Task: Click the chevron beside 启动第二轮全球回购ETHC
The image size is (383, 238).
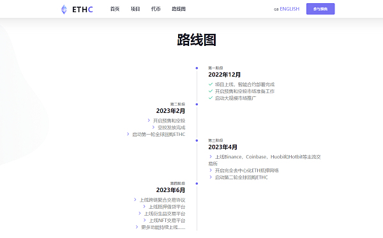Action: pyautogui.click(x=211, y=177)
